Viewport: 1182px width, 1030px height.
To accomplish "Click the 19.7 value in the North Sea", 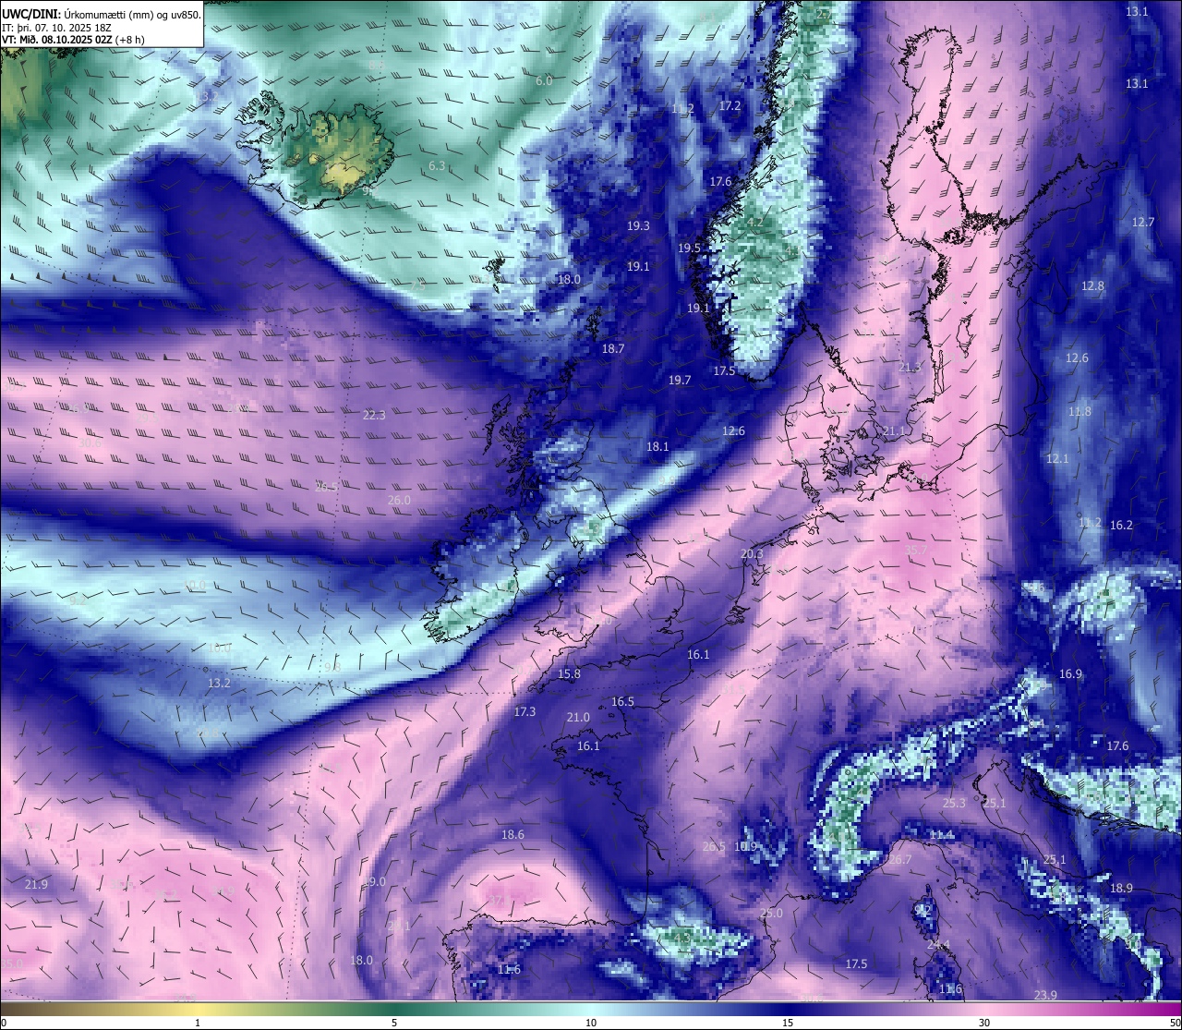I will pos(680,381).
